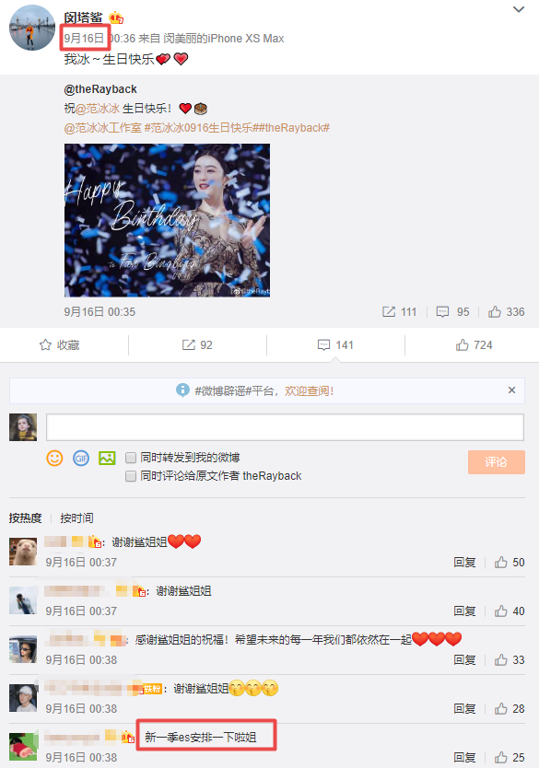The width and height of the screenshot is (539, 768).
Task: Open the 欢迎查阅 link in notice
Action: coord(309,390)
